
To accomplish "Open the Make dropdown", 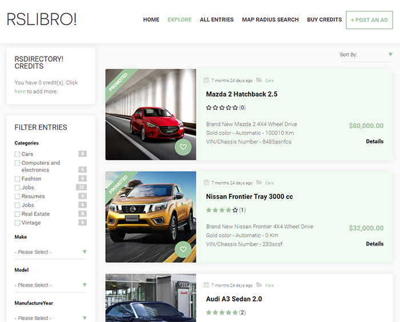I will [x=51, y=252].
